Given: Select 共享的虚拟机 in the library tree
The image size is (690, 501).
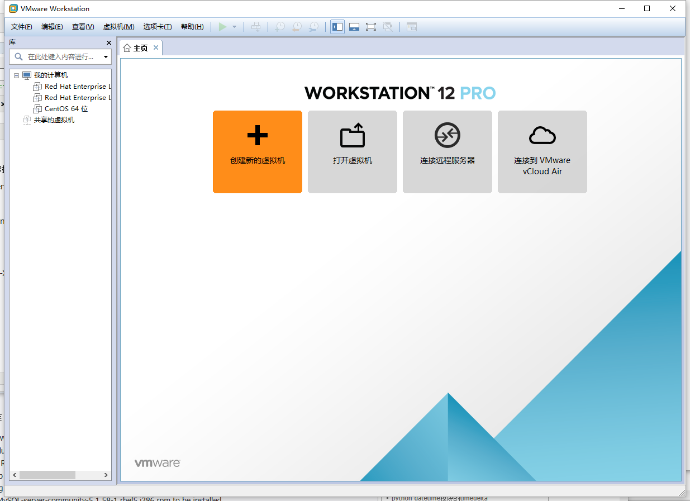Looking at the screenshot, I should click(54, 120).
